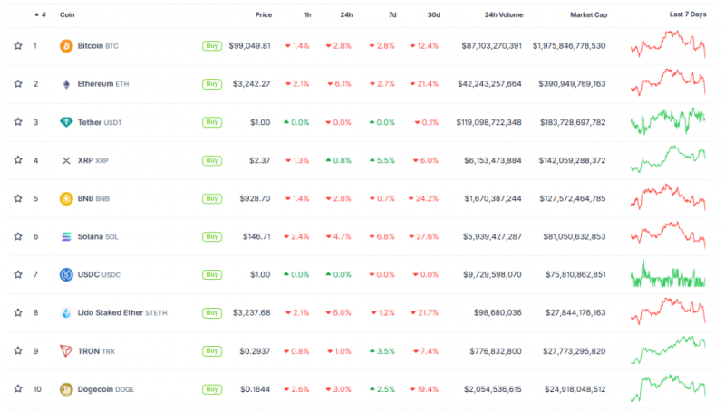Click the Buy button for Ethereum
725x411 pixels.
tap(212, 84)
